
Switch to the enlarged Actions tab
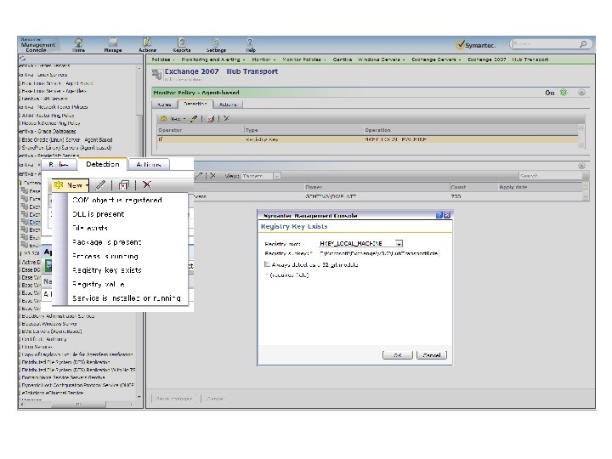click(x=149, y=165)
